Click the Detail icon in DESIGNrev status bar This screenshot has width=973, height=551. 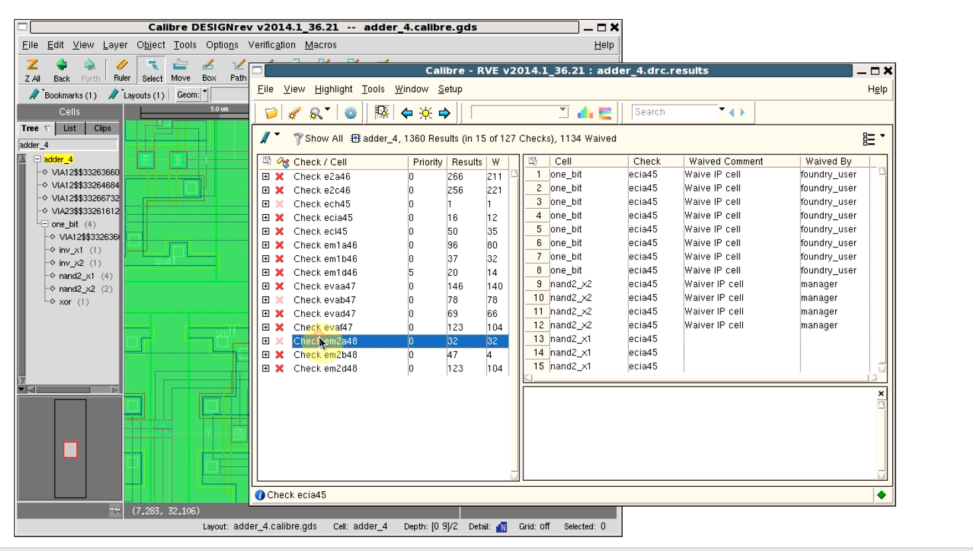click(501, 526)
